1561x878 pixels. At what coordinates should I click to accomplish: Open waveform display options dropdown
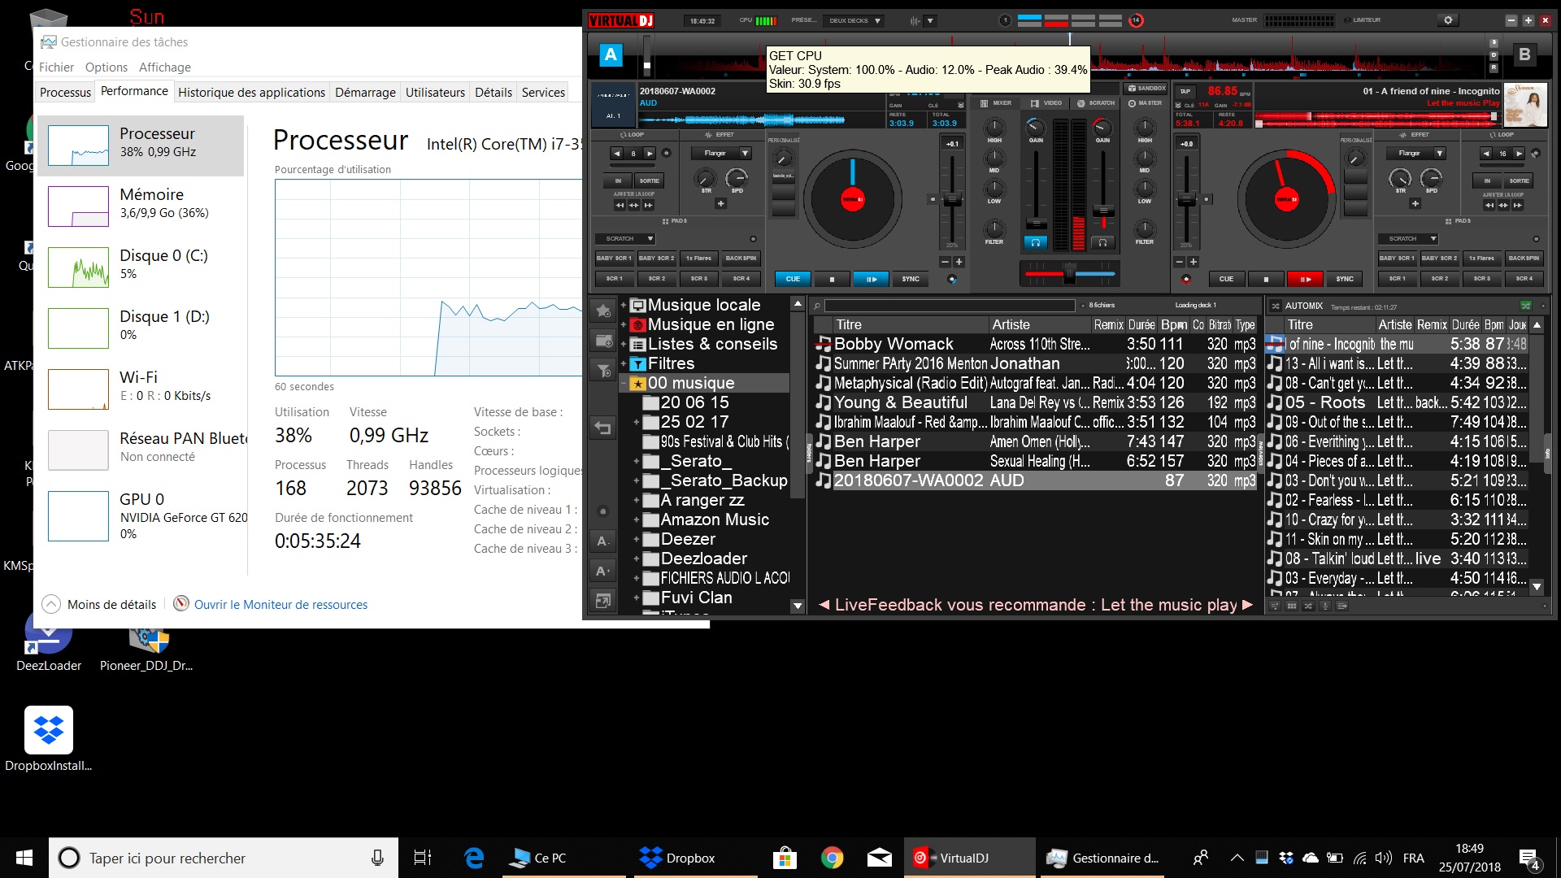pos(930,21)
